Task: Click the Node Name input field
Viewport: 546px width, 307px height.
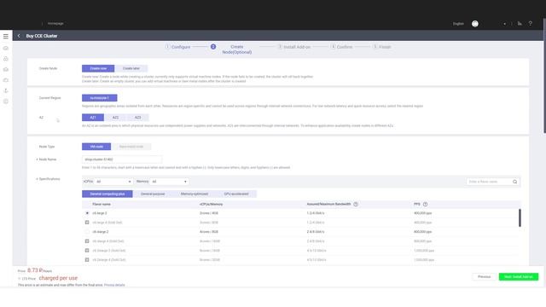Action: [122, 159]
